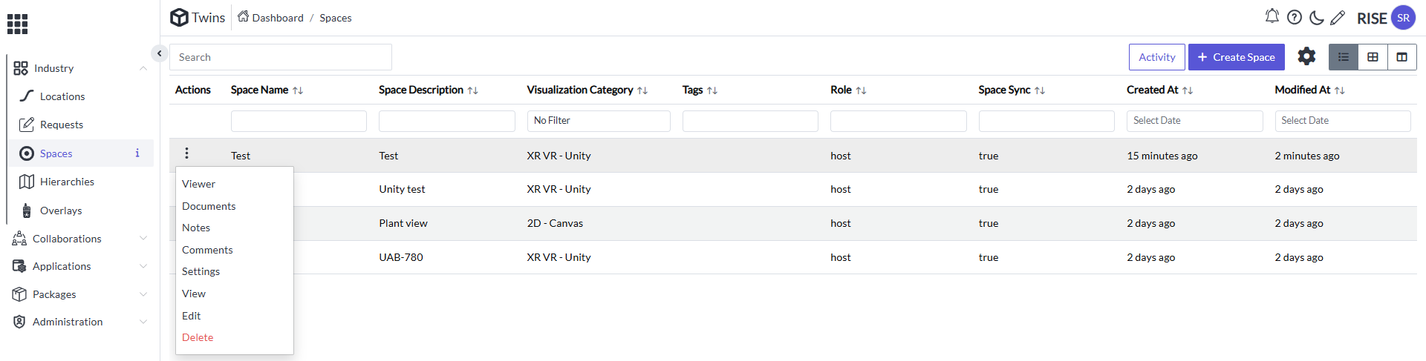Open the Visualization Category No Filter dropdown
1426x361 pixels.
[x=599, y=121]
